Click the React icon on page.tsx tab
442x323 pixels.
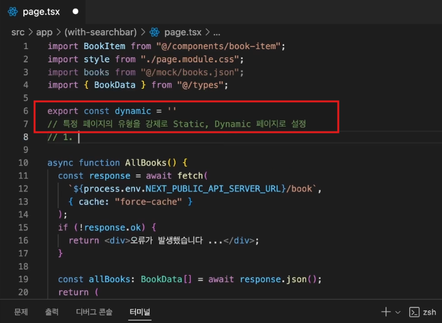point(13,12)
